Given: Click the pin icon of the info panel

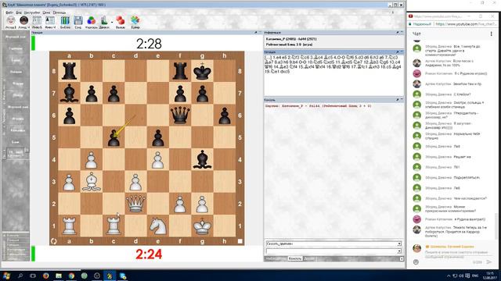Looking at the screenshot, I should pos(398,33).
